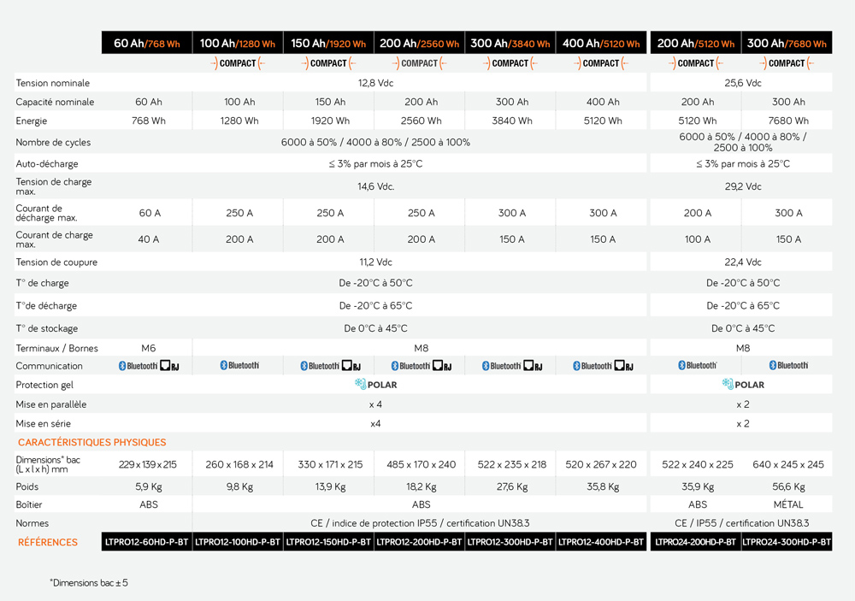Click the Bluetooth icon in the 300 Ah/3840 Wh column

[486, 366]
